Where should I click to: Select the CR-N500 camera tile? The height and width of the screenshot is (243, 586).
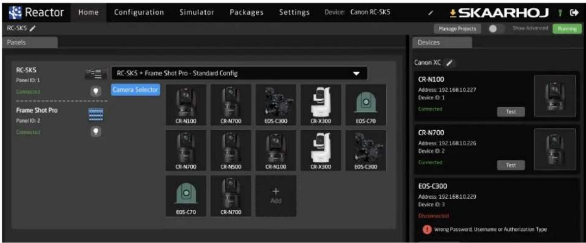click(232, 150)
